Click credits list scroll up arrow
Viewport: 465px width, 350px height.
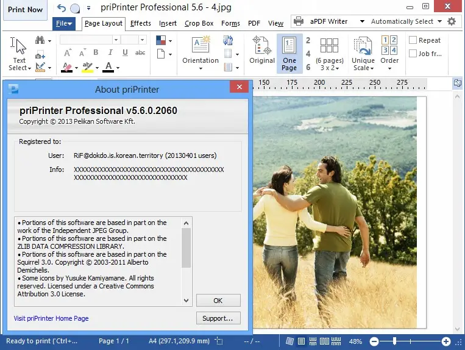[x=186, y=223]
